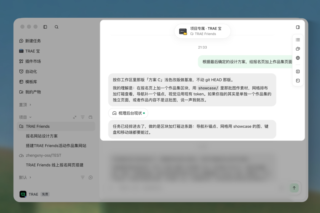
Task: Click reply beginning 按你工作区里那版
Action: [x=192, y=90]
